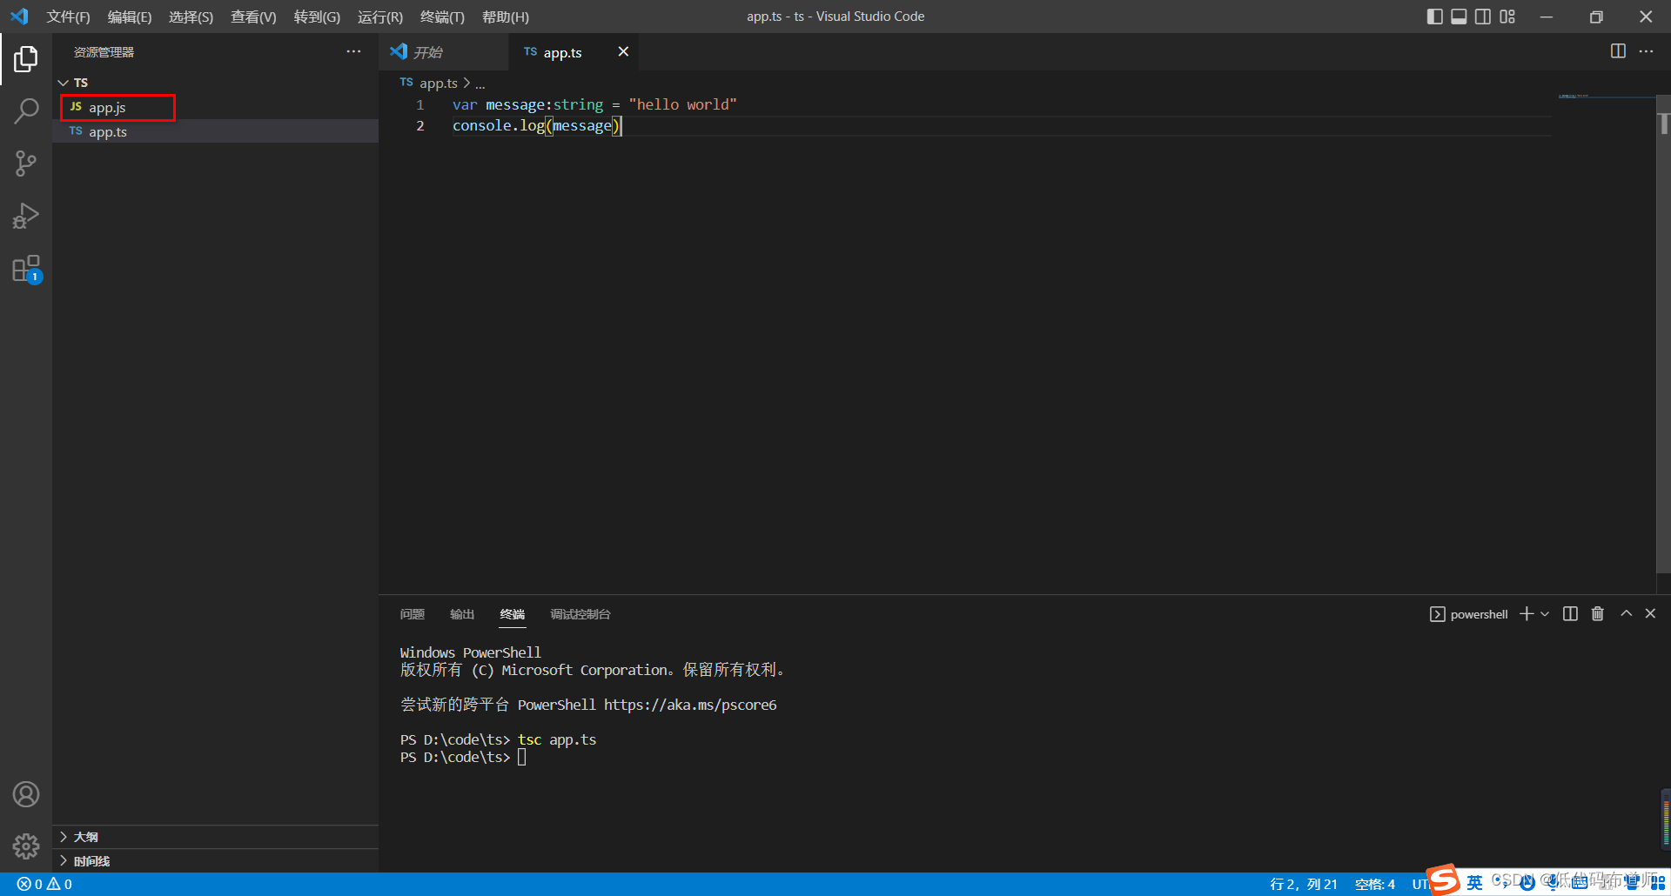Viewport: 1671px width, 896px height.
Task: Click the 空格: 4 indentation status
Action: tap(1375, 884)
